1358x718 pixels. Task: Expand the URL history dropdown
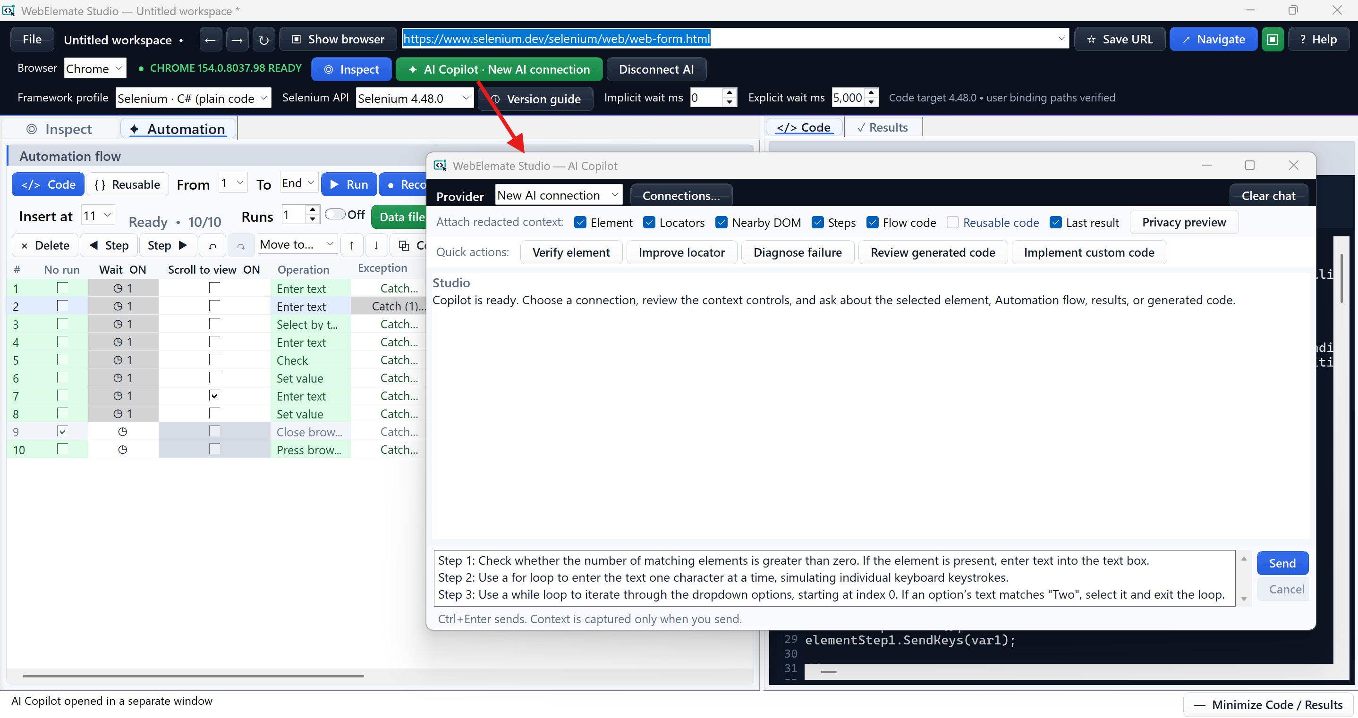(1061, 39)
